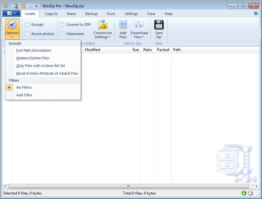The height and width of the screenshot is (199, 262).
Task: Expand the Download Files dropdown arrow
Action: (x=143, y=37)
